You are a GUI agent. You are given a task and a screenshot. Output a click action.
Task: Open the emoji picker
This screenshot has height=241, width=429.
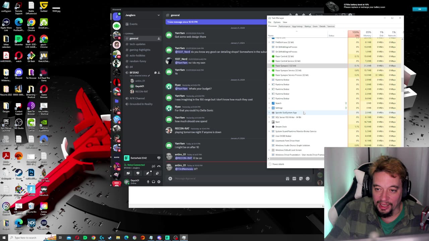coord(308,179)
